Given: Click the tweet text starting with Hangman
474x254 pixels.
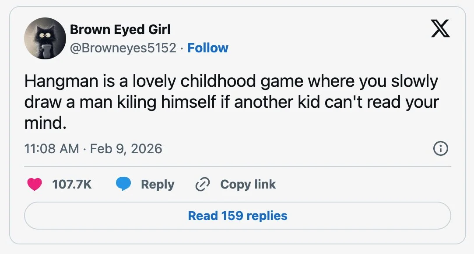Looking at the screenshot, I should click(x=231, y=82).
